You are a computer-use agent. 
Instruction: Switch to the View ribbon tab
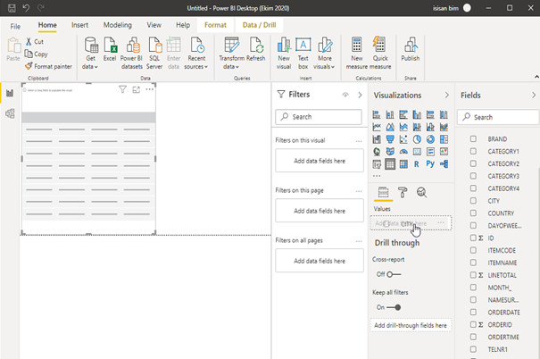pos(154,25)
